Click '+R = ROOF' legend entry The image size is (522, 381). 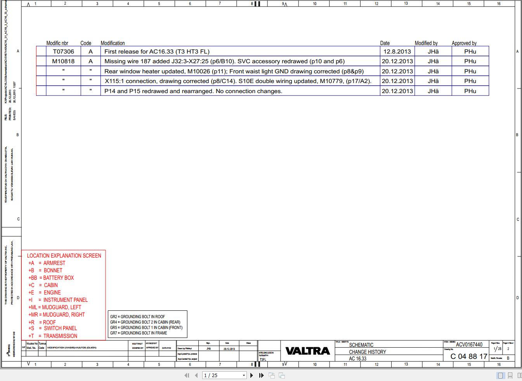42,322
